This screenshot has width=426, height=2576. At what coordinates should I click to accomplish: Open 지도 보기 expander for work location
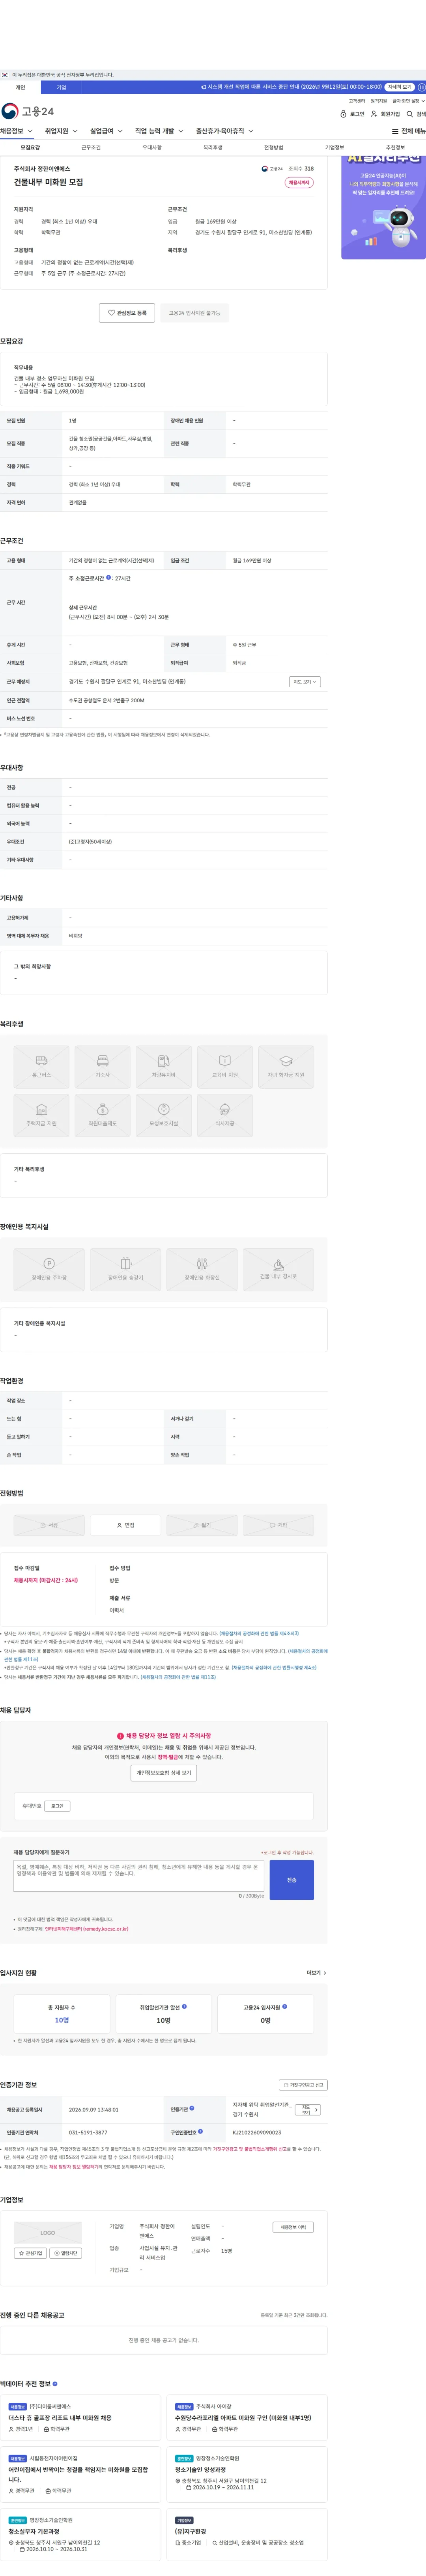pyautogui.click(x=305, y=681)
